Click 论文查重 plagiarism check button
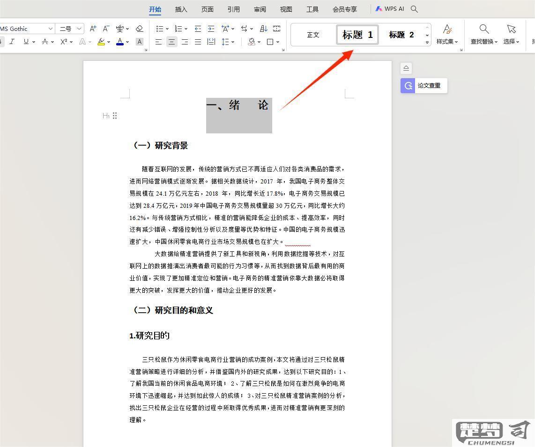Viewport: 535px width, 447px height. (x=424, y=86)
